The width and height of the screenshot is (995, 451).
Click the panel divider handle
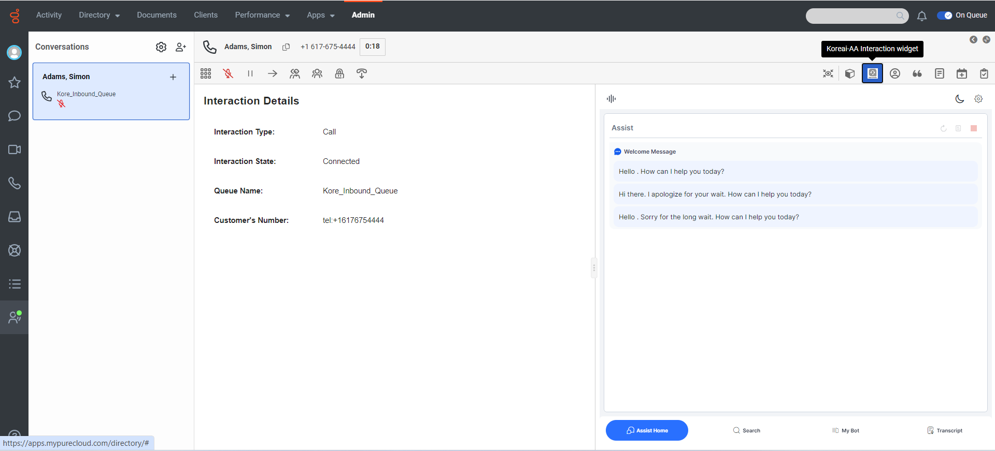(x=594, y=268)
